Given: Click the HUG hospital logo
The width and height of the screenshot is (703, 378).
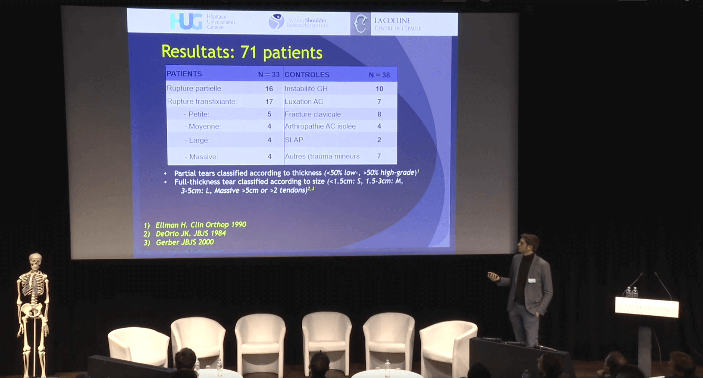Looking at the screenshot, I should tap(203, 21).
